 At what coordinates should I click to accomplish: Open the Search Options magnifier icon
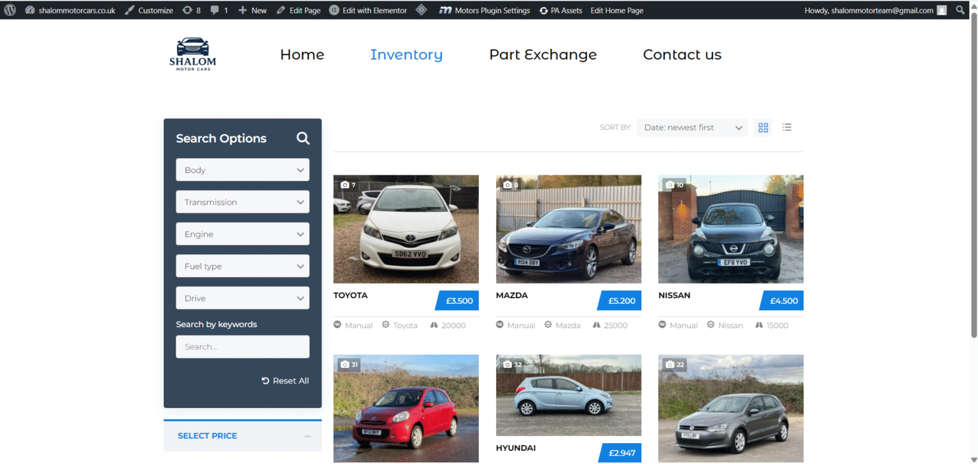[x=302, y=138]
